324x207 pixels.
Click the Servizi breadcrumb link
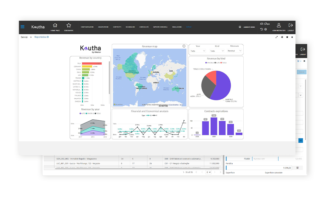[x=24, y=37]
